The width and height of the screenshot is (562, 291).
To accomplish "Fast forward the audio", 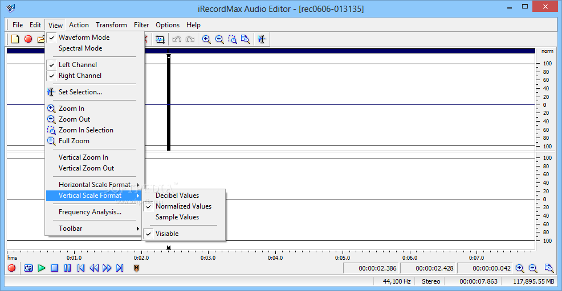I will [107, 268].
